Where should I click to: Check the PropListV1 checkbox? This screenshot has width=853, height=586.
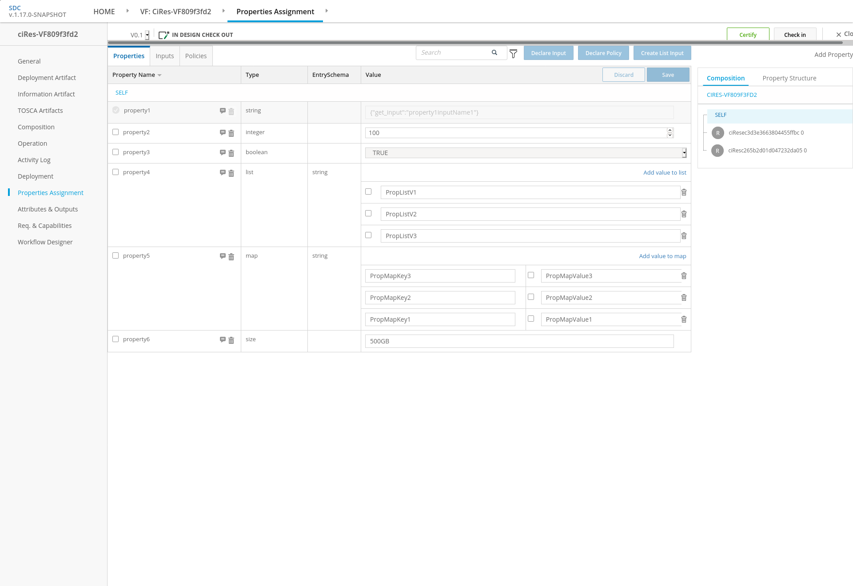point(368,191)
